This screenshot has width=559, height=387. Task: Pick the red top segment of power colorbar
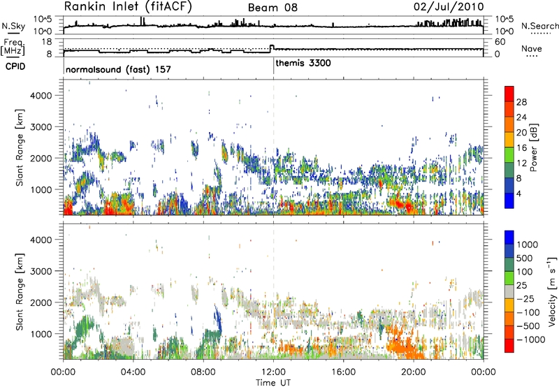pyautogui.click(x=509, y=94)
